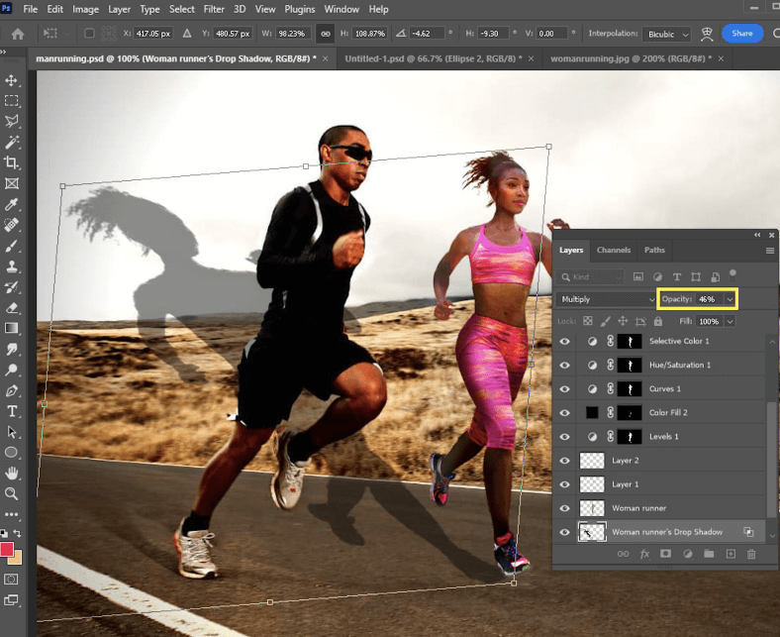Image resolution: width=780 pixels, height=637 pixels.
Task: Add layer style with fx icon
Action: coord(643,555)
